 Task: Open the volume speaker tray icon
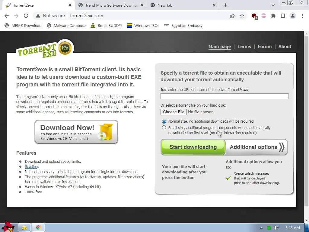pyautogui.click(x=276, y=228)
